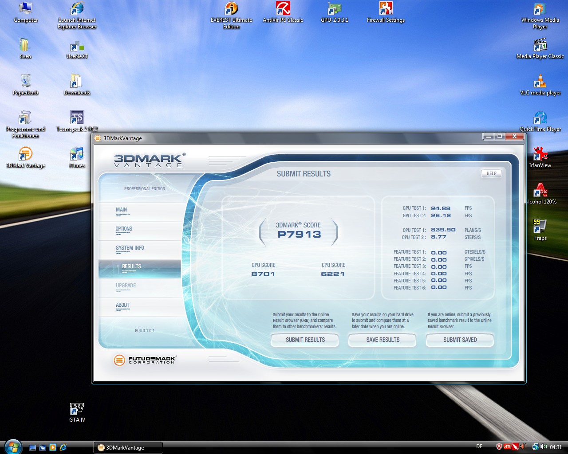Click the SAVE RESULTS button
This screenshot has height=454, width=568.
tap(383, 340)
